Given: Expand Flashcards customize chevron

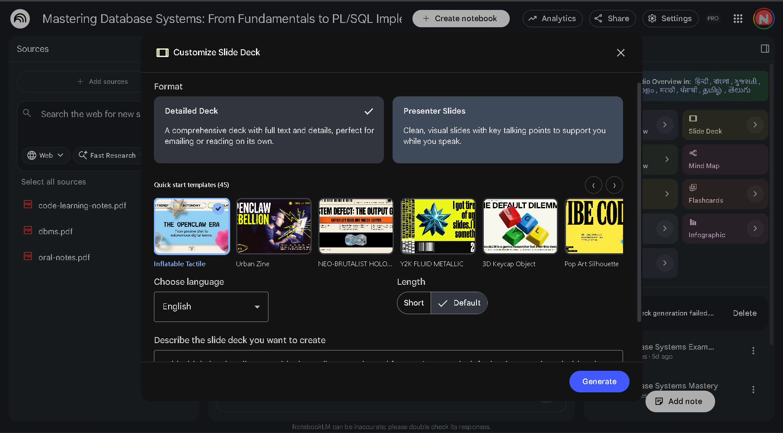Looking at the screenshot, I should (755, 194).
